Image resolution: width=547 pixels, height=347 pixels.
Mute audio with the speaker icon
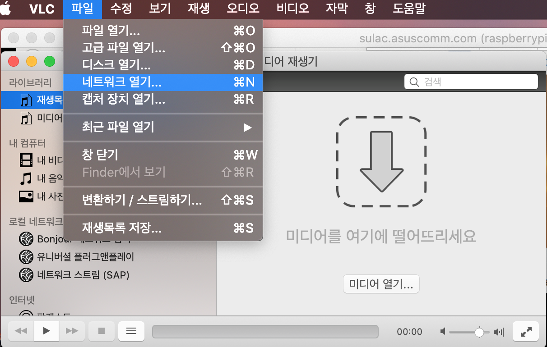click(443, 332)
